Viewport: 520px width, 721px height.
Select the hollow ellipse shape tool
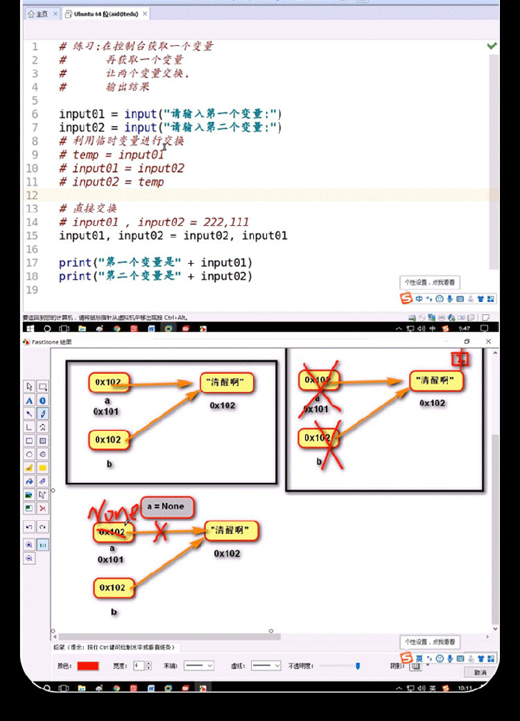click(29, 454)
